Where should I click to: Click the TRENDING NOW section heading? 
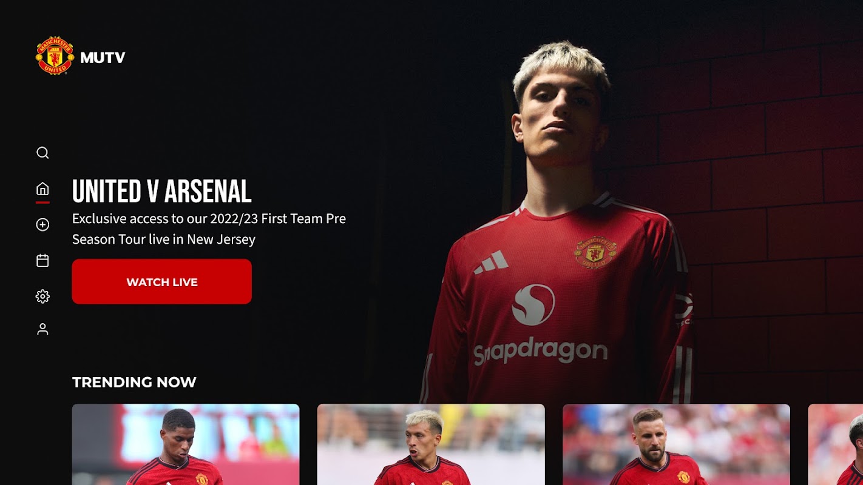pyautogui.click(x=134, y=382)
